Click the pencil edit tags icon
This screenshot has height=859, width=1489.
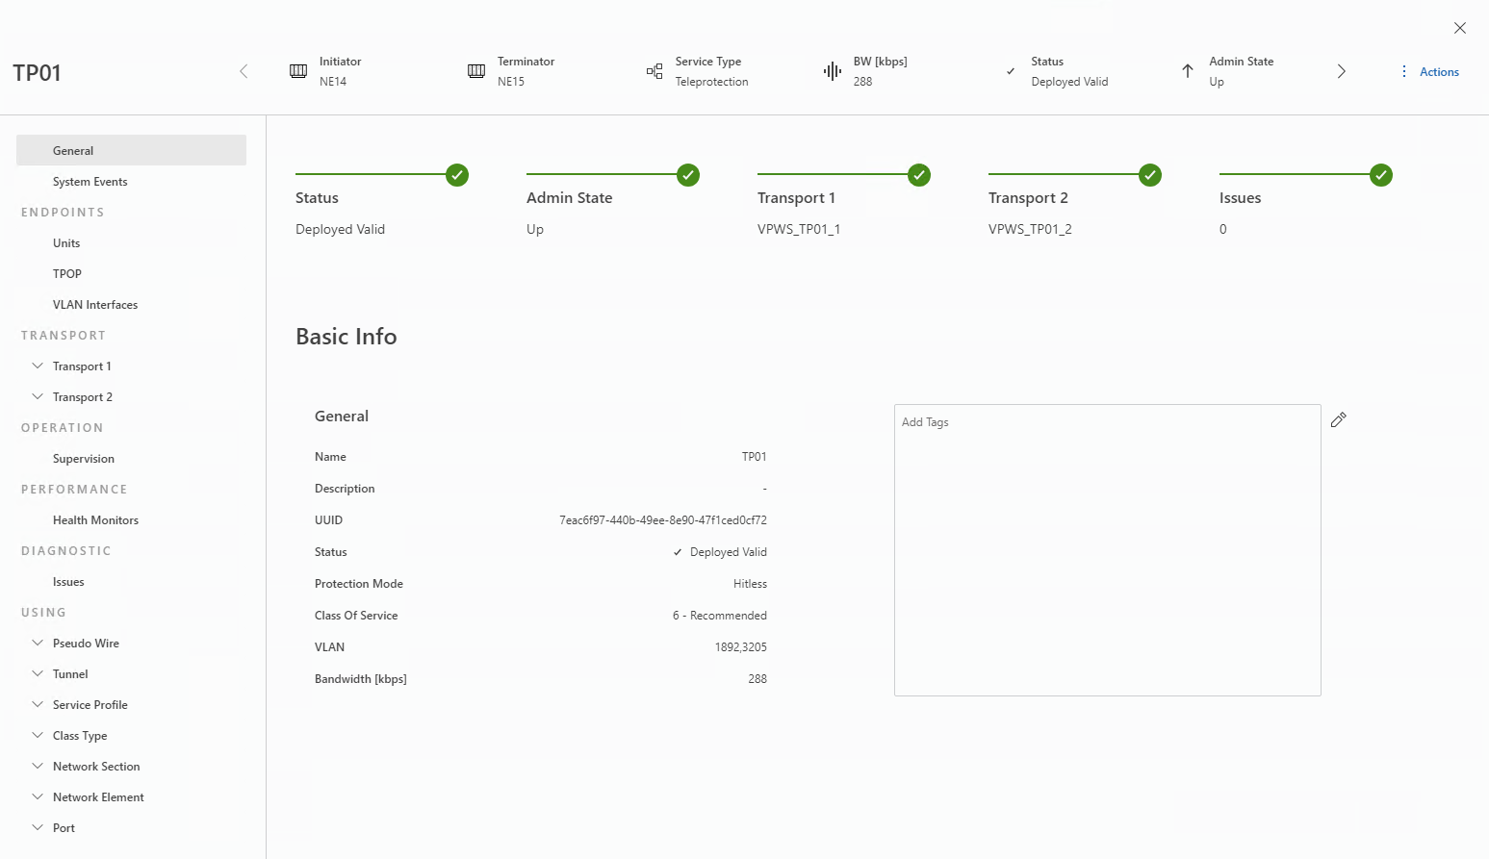[1338, 419]
